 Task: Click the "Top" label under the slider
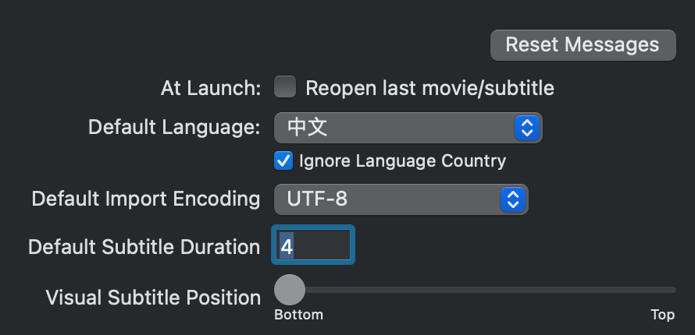pyautogui.click(x=662, y=315)
